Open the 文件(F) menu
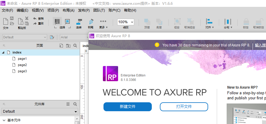 tap(7, 10)
